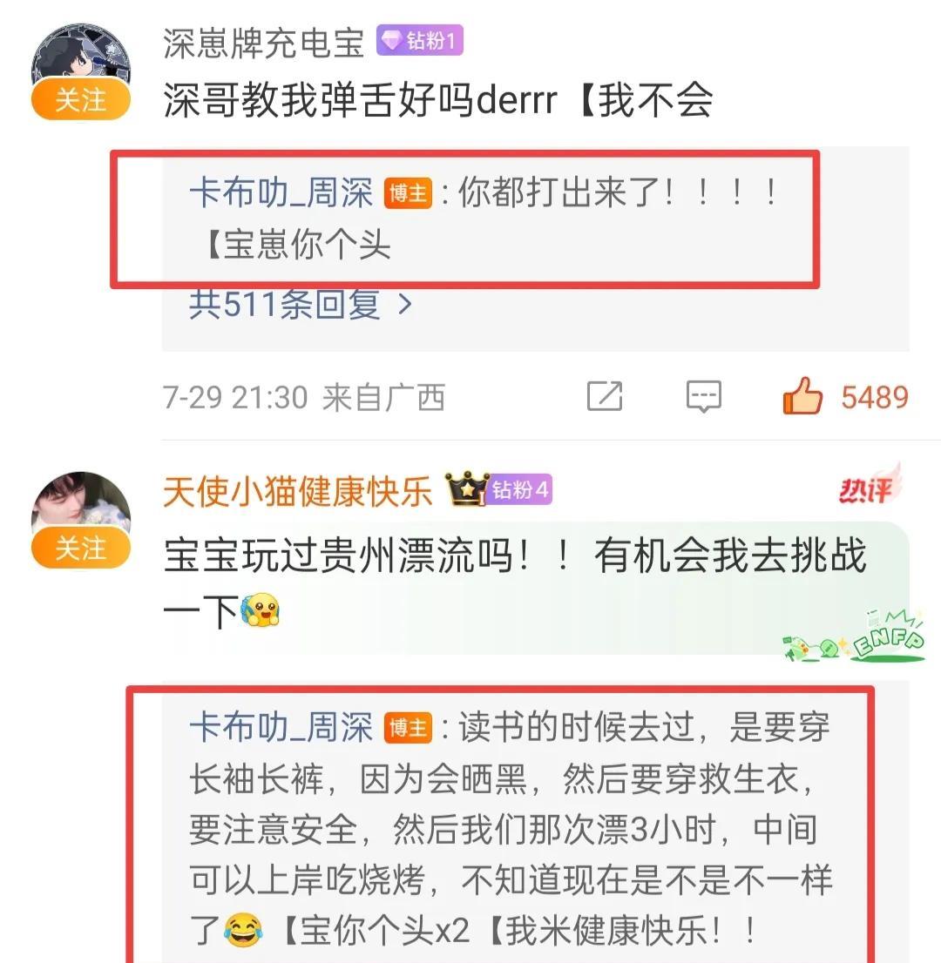Tap the 博主 tag in first reply
This screenshot has width=941, height=963.
(408, 192)
